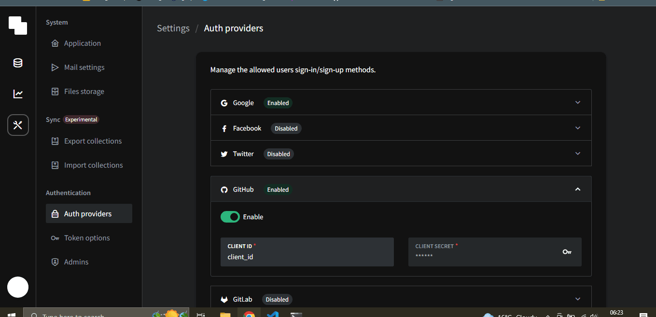Go to Mail settings

[x=89, y=67]
